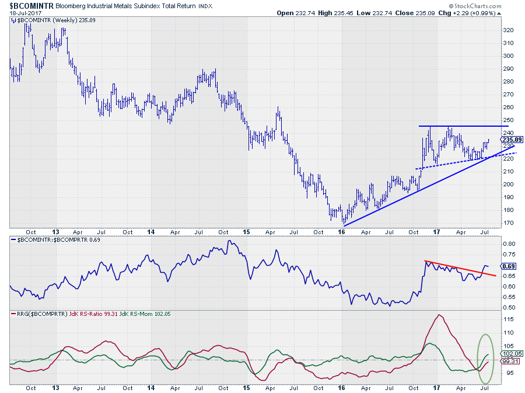The width and height of the screenshot is (525, 393).
Task: Click the 'Chg +2.29 (+0.99%)' value
Action: pos(467,13)
